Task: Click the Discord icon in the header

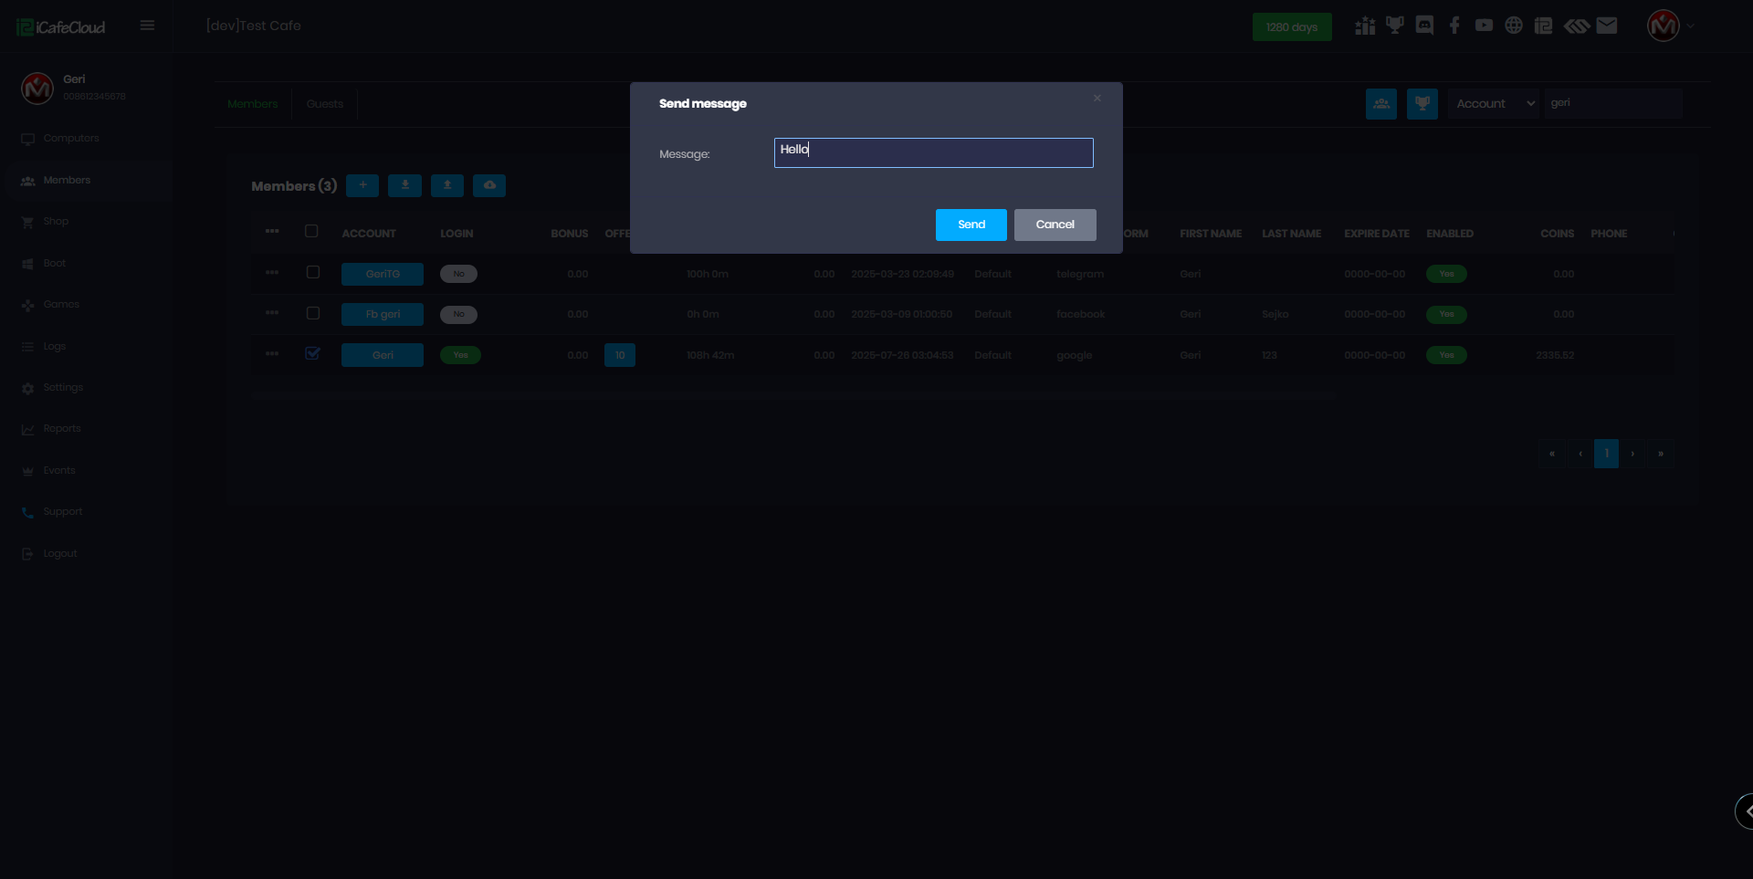Action: click(x=1424, y=26)
